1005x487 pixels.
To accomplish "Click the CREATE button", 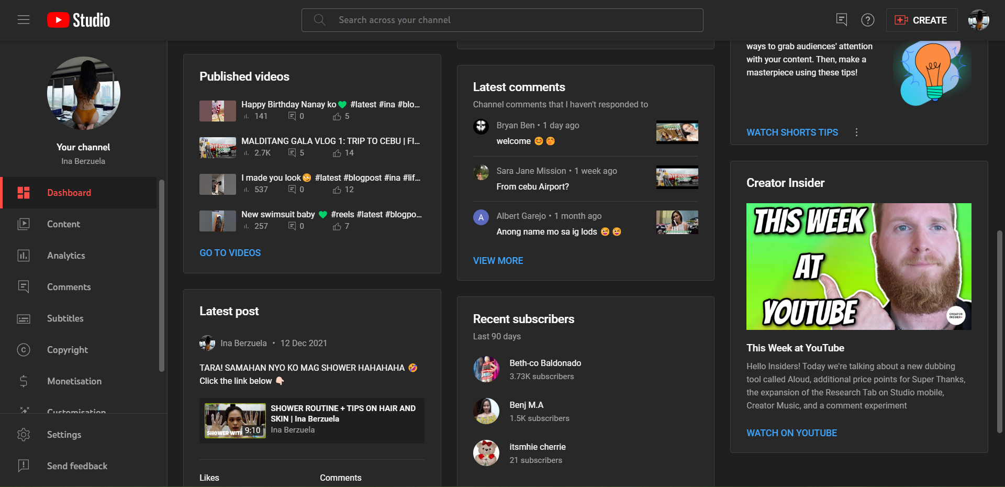I will point(922,20).
